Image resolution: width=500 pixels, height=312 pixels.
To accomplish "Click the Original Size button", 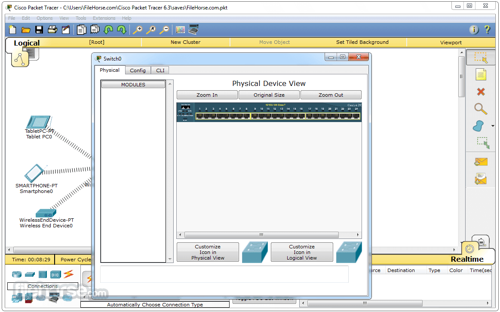I will 269,95.
